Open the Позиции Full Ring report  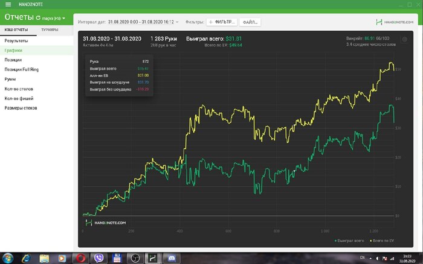36,69
